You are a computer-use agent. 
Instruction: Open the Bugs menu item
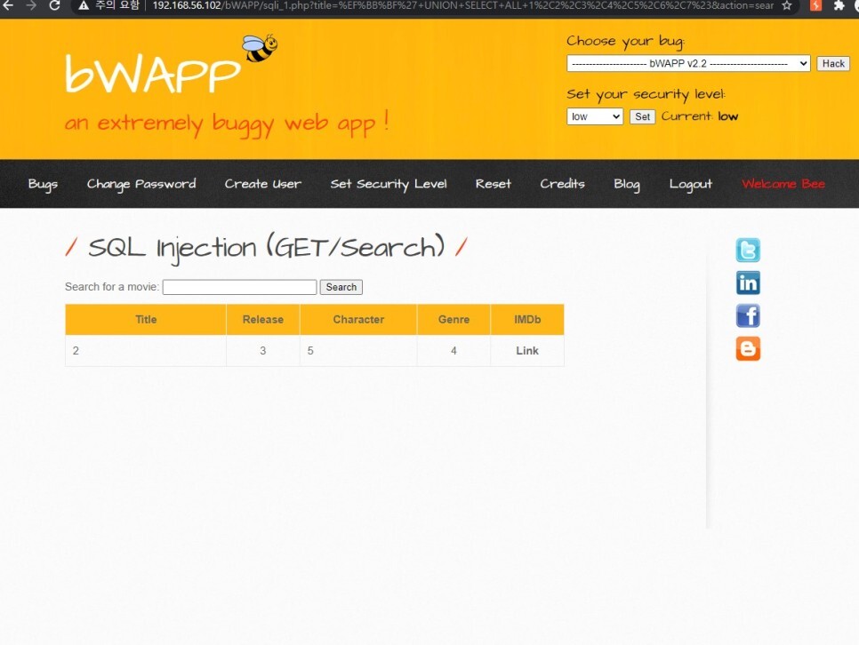[x=43, y=184]
